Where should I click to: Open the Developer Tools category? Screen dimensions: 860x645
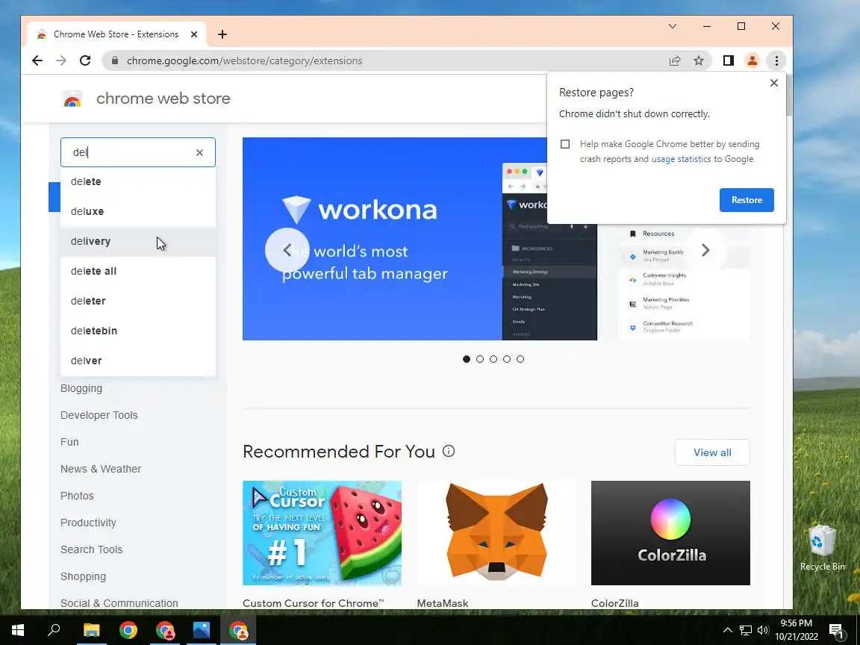click(99, 415)
